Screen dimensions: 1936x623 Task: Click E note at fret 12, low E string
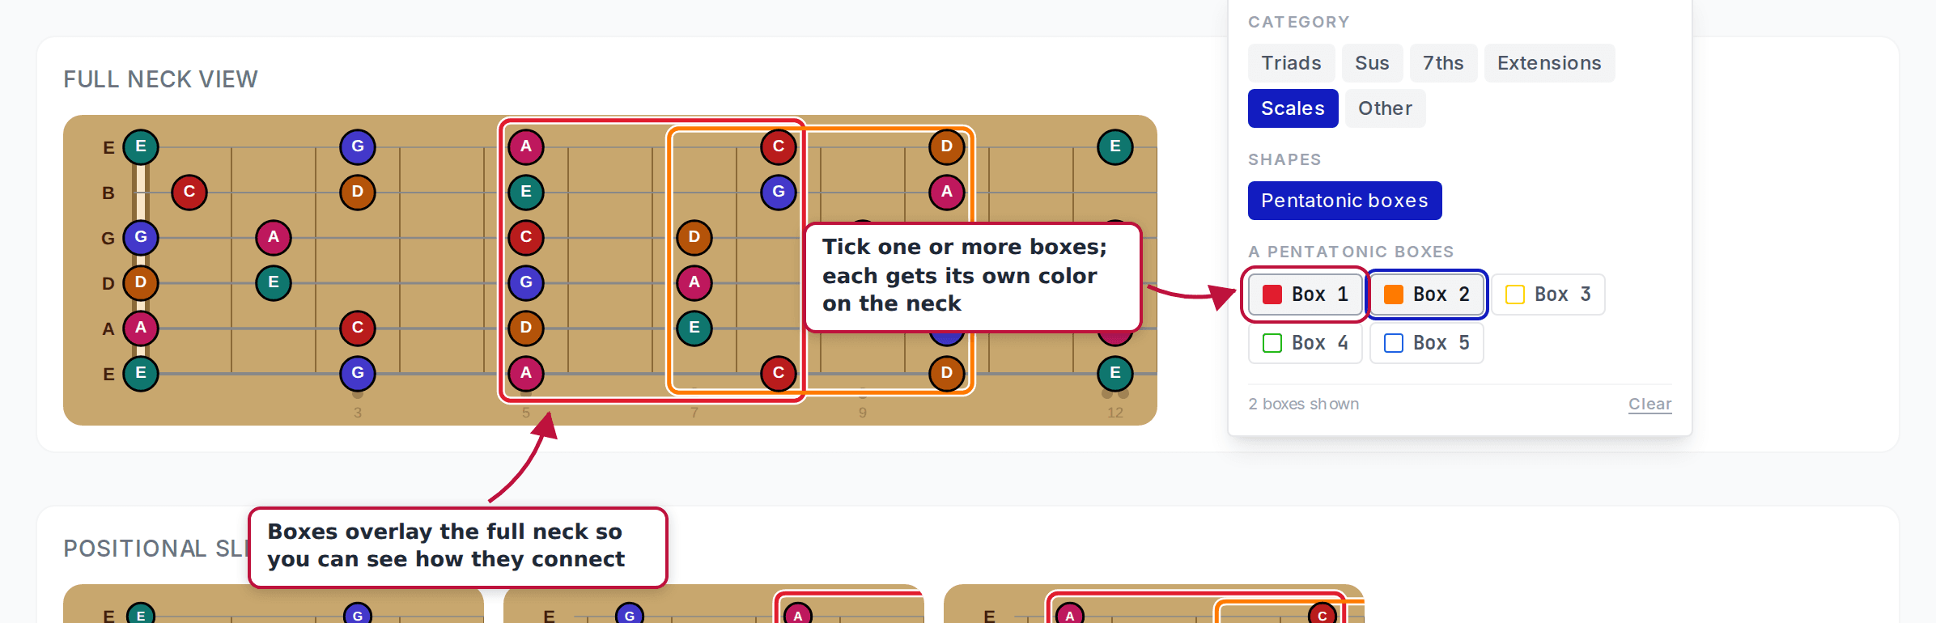tap(1115, 374)
